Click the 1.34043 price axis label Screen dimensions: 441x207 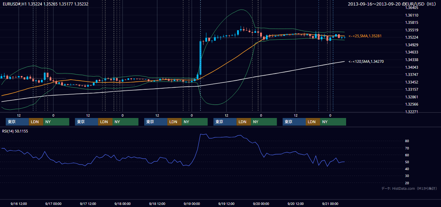point(412,67)
